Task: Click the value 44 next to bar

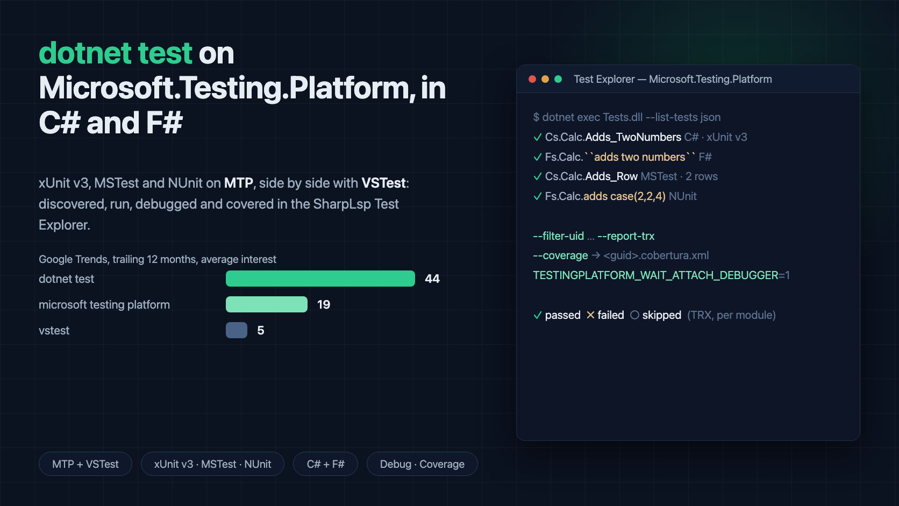Action: tap(432, 279)
